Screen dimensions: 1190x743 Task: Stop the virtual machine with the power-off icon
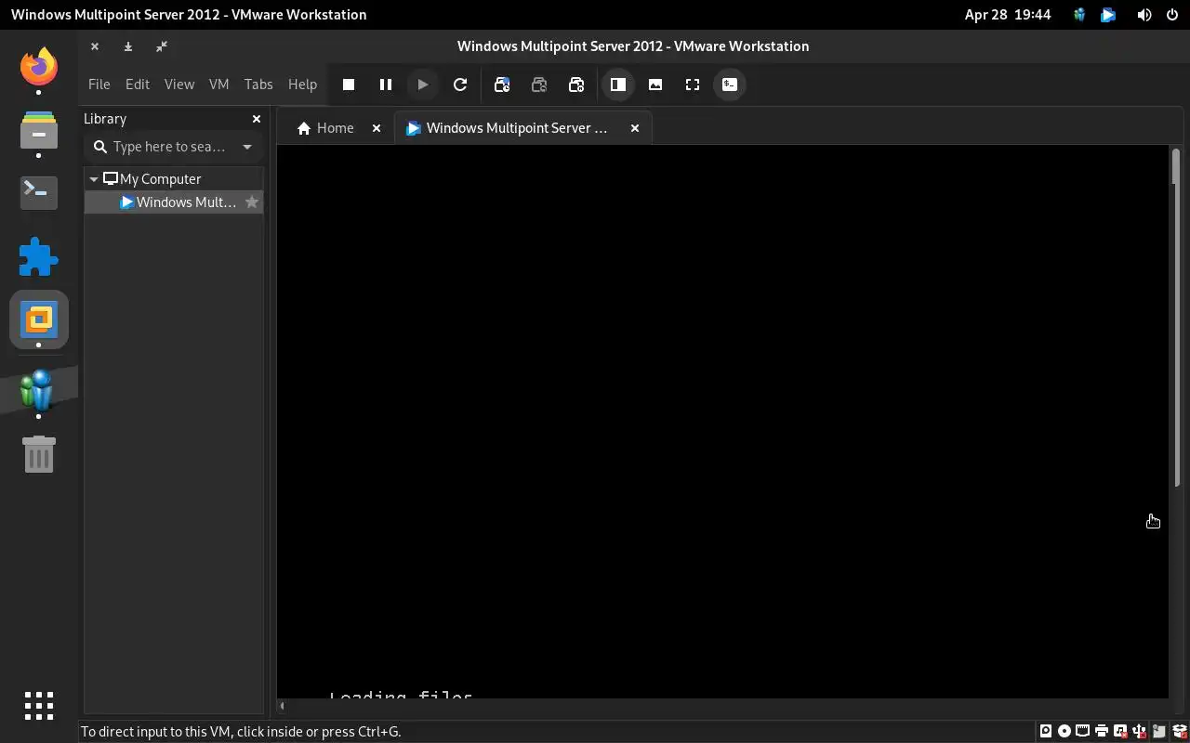coord(349,85)
